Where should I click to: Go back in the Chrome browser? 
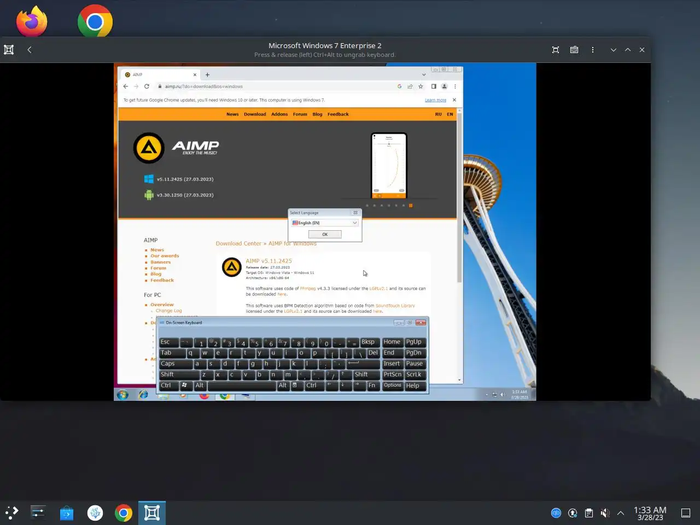[126, 86]
